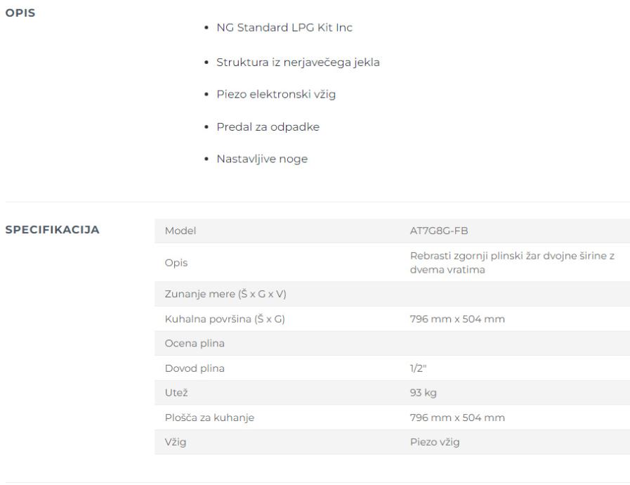Click the Zunanje mere (Š x G x V) row
The image size is (630, 485).
pyautogui.click(x=392, y=294)
